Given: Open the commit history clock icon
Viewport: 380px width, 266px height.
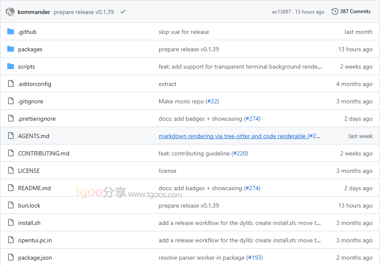Looking at the screenshot, I should tap(335, 11).
